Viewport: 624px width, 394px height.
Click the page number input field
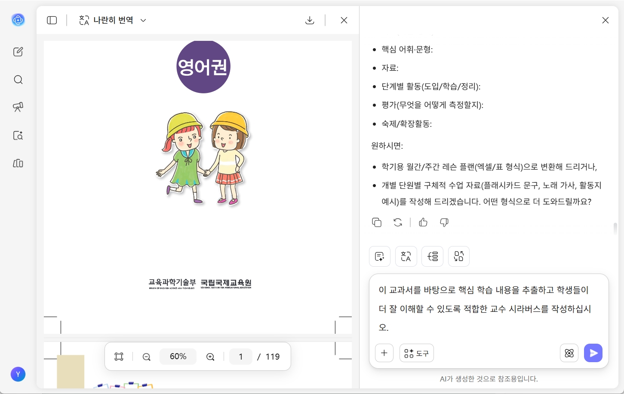pyautogui.click(x=241, y=357)
